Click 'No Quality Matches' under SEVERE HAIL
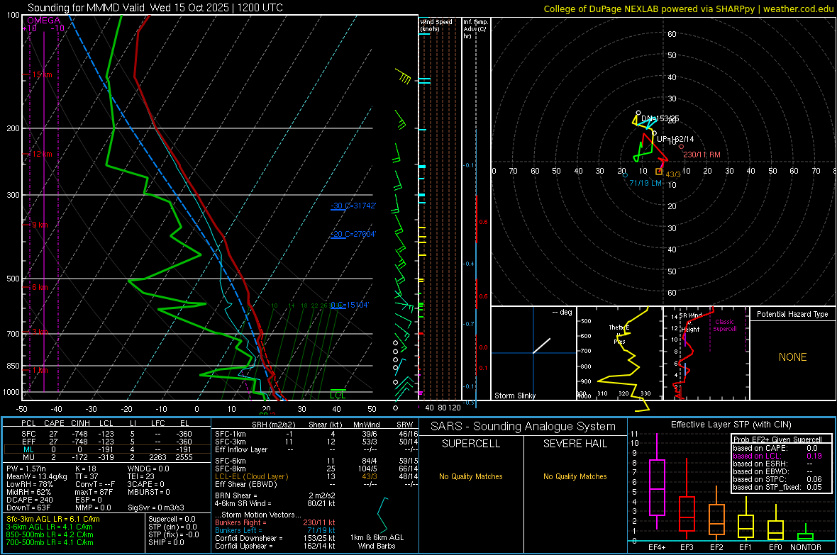837x555 pixels. pyautogui.click(x=575, y=476)
